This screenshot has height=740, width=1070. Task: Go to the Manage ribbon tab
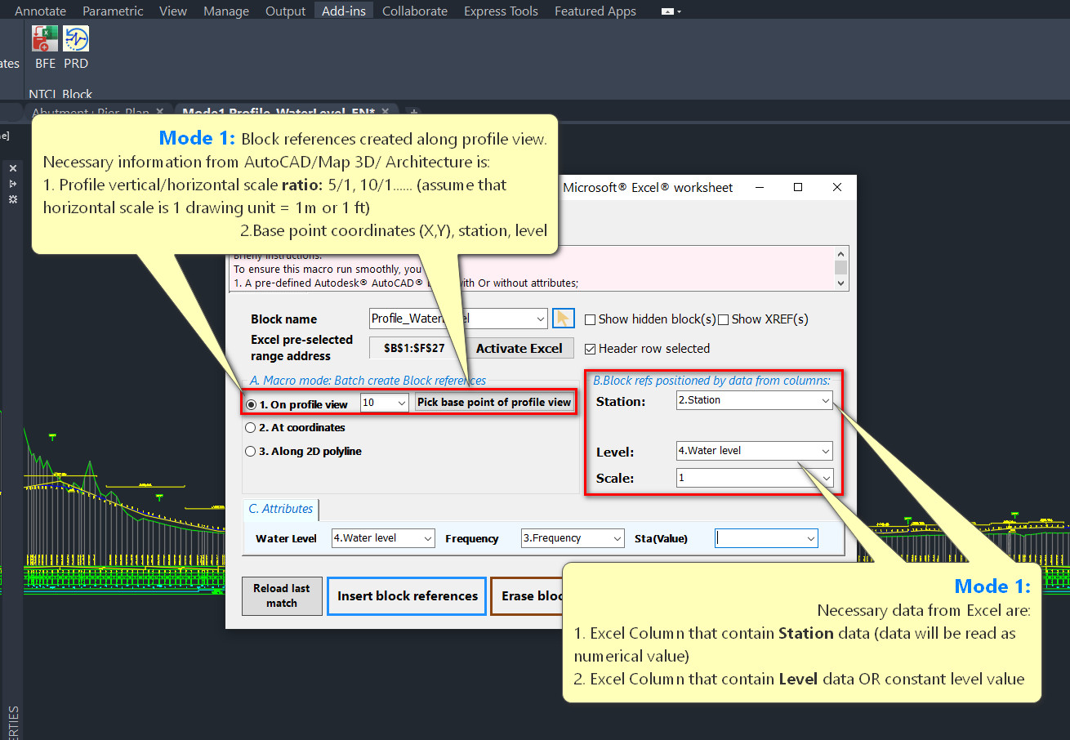[226, 11]
